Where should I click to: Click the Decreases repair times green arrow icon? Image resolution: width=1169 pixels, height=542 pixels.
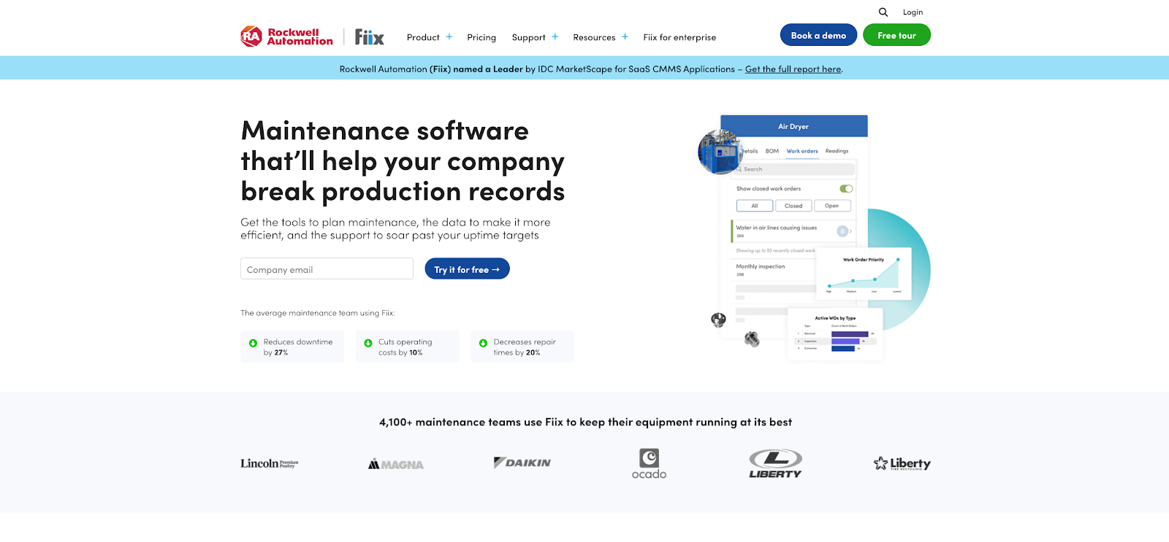tap(483, 343)
